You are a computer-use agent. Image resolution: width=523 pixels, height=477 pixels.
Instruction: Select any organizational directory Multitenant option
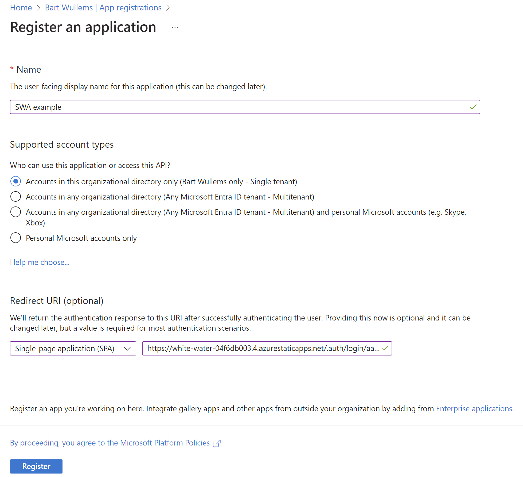point(15,197)
